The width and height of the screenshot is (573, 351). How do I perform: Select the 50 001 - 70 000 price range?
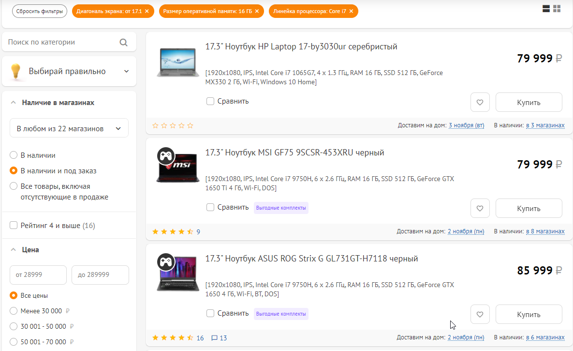click(14, 341)
